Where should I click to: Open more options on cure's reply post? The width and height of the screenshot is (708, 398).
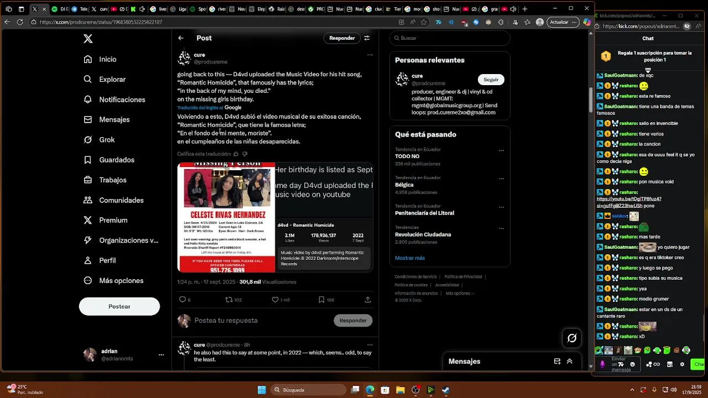pyautogui.click(x=370, y=345)
